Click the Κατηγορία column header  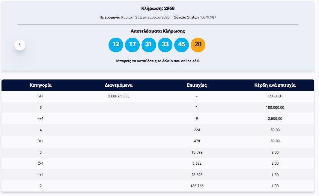[x=40, y=85]
